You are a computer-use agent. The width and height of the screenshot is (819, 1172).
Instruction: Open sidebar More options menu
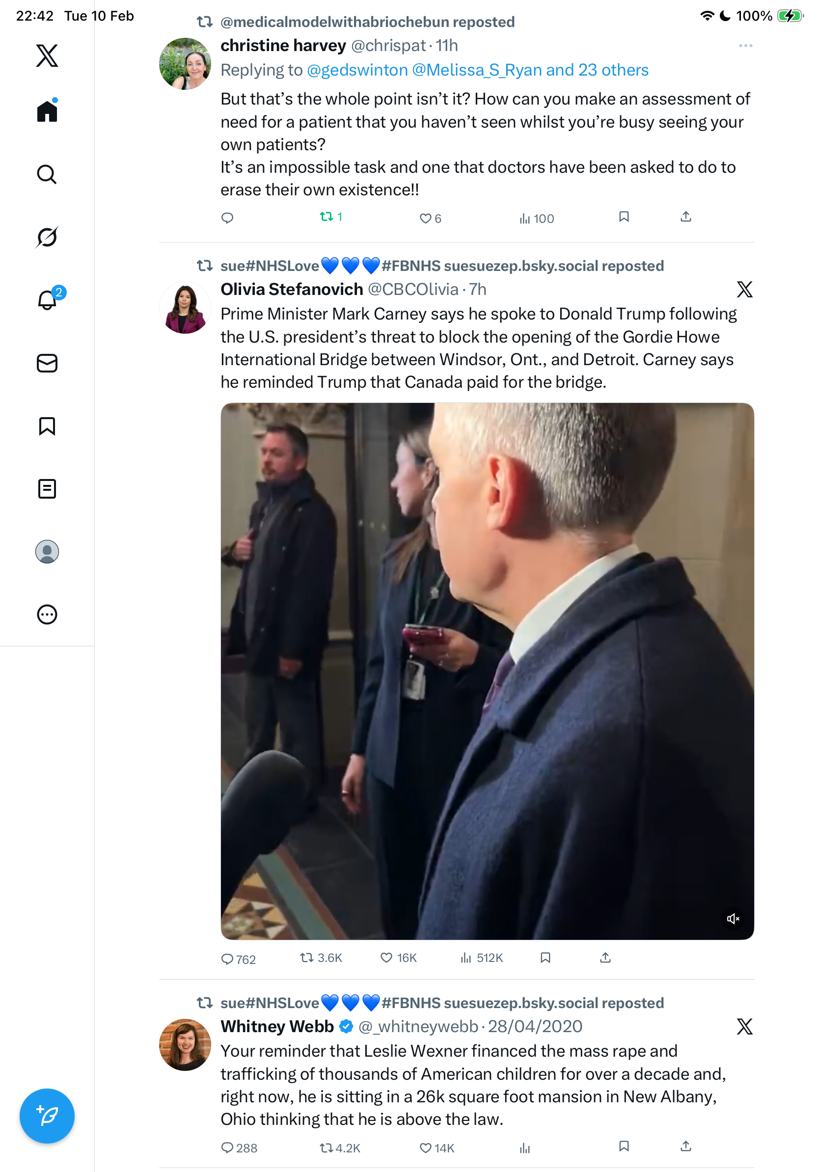point(47,614)
